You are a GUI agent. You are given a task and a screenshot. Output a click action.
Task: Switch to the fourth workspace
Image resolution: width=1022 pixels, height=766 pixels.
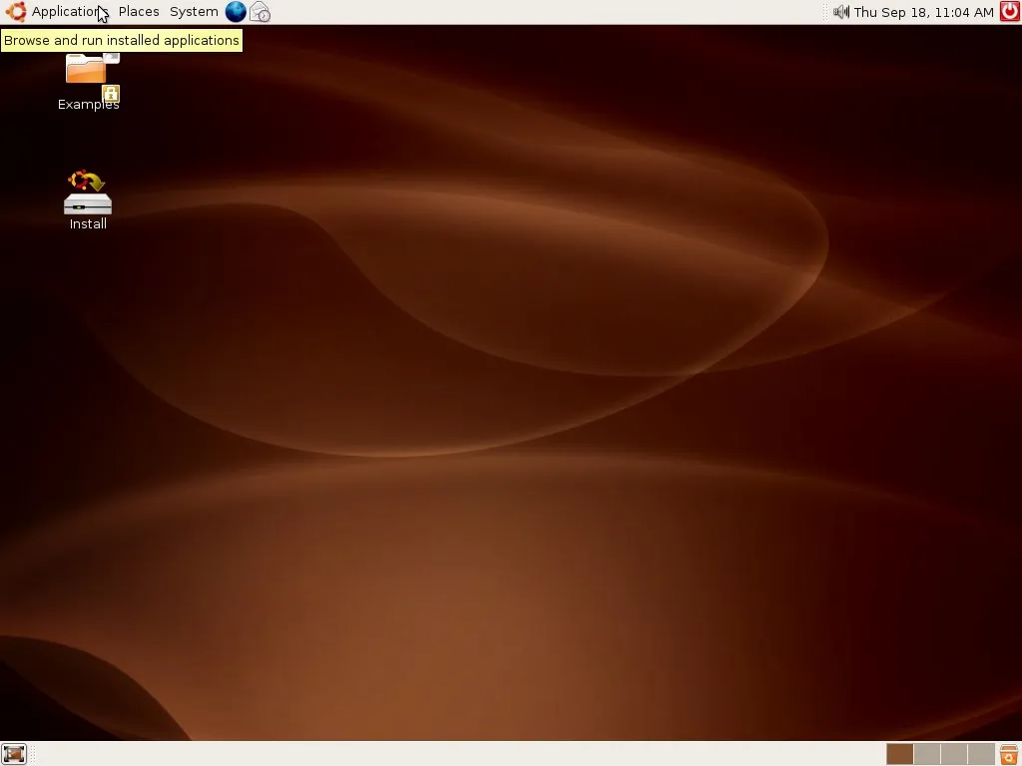(x=981, y=754)
